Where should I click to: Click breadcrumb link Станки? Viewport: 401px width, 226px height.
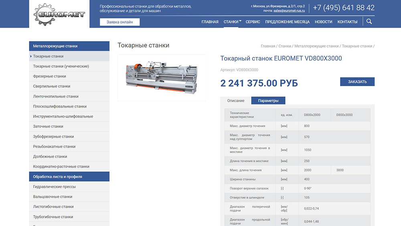[x=285, y=46]
